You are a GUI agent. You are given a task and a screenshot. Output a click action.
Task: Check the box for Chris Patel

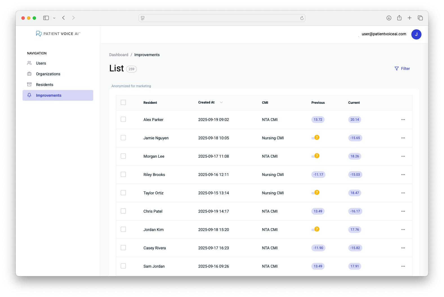[123, 211]
